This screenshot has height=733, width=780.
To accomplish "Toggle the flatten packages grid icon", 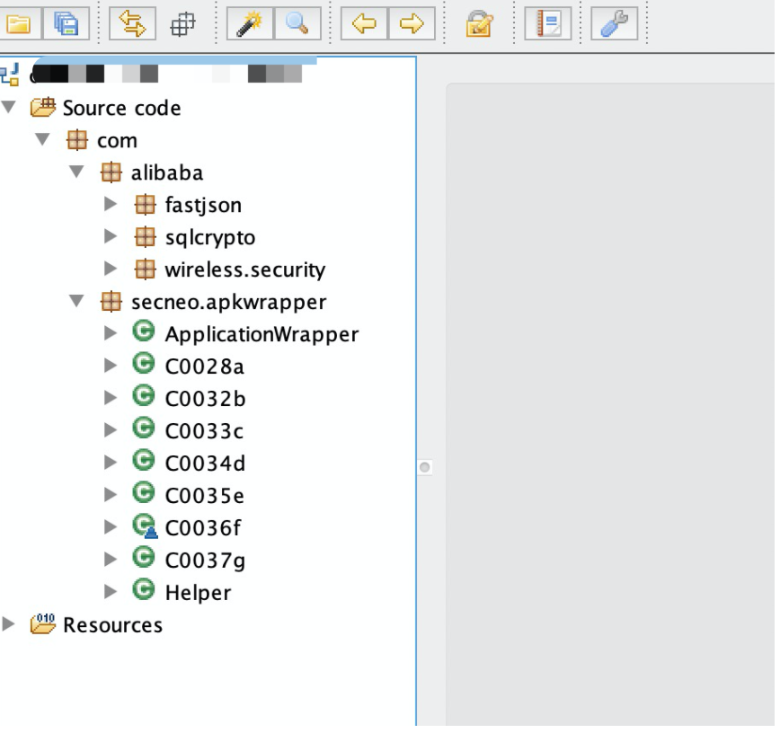I will pos(183,24).
